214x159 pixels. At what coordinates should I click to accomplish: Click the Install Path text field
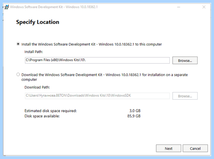coord(97,60)
